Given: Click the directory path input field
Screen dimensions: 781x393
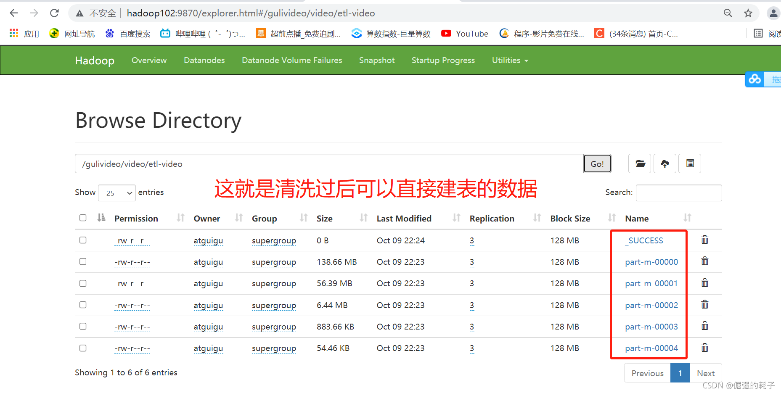Looking at the screenshot, I should click(x=329, y=164).
